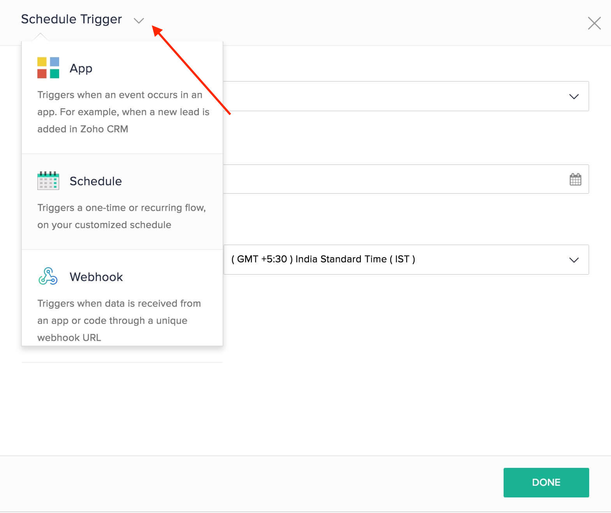Collapse the trigger type chevron beside title
The width and height of the screenshot is (611, 513).
(x=139, y=21)
